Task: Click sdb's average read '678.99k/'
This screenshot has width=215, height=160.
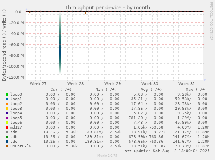Action: point(138,136)
